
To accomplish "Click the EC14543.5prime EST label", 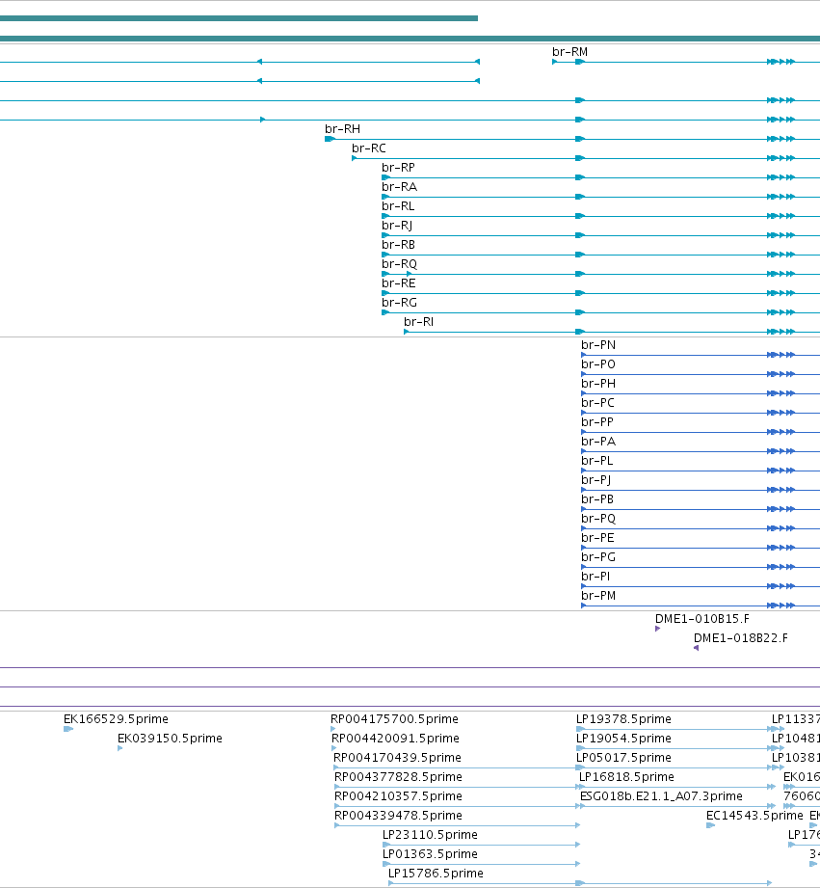I will (x=754, y=815).
